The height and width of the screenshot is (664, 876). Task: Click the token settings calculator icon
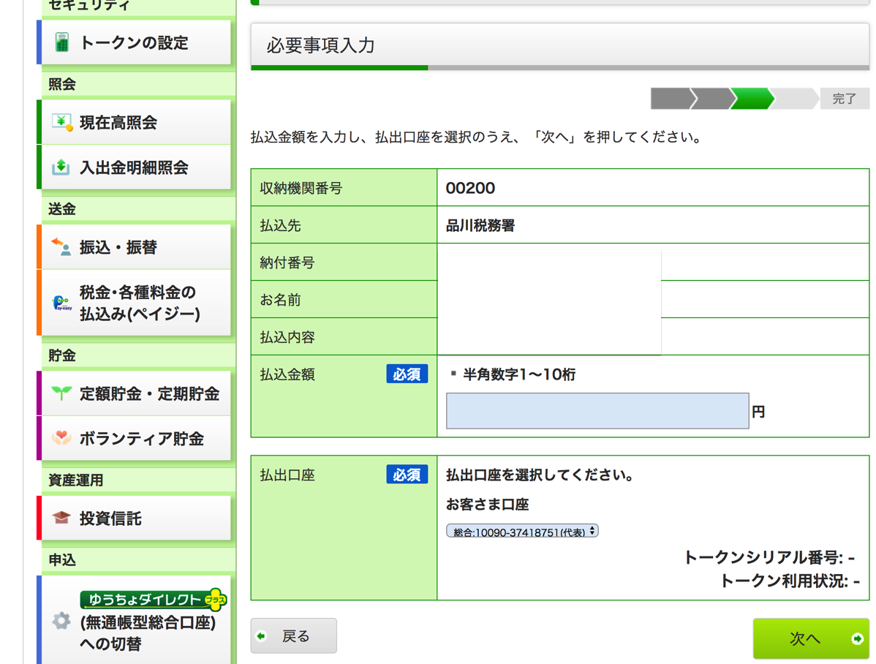(61, 42)
